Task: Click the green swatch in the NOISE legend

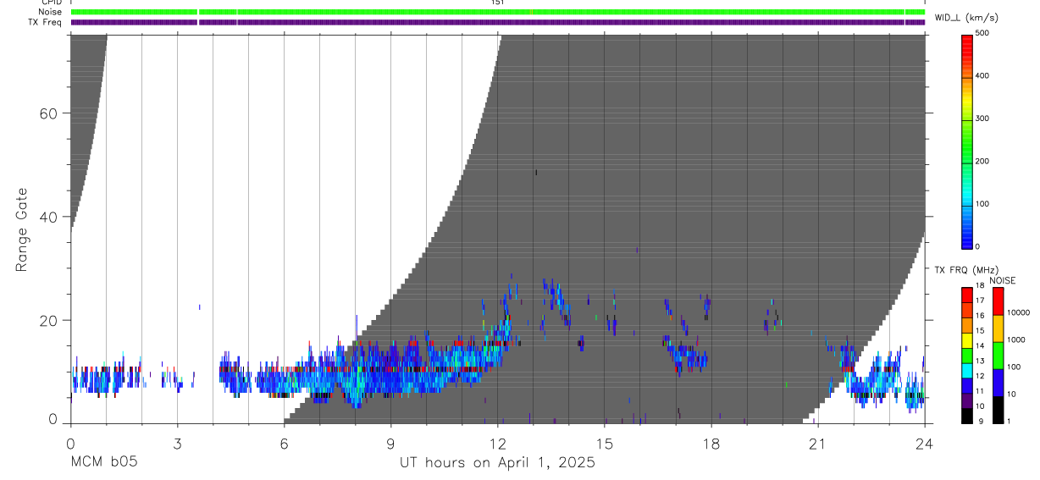Action: tap(998, 356)
